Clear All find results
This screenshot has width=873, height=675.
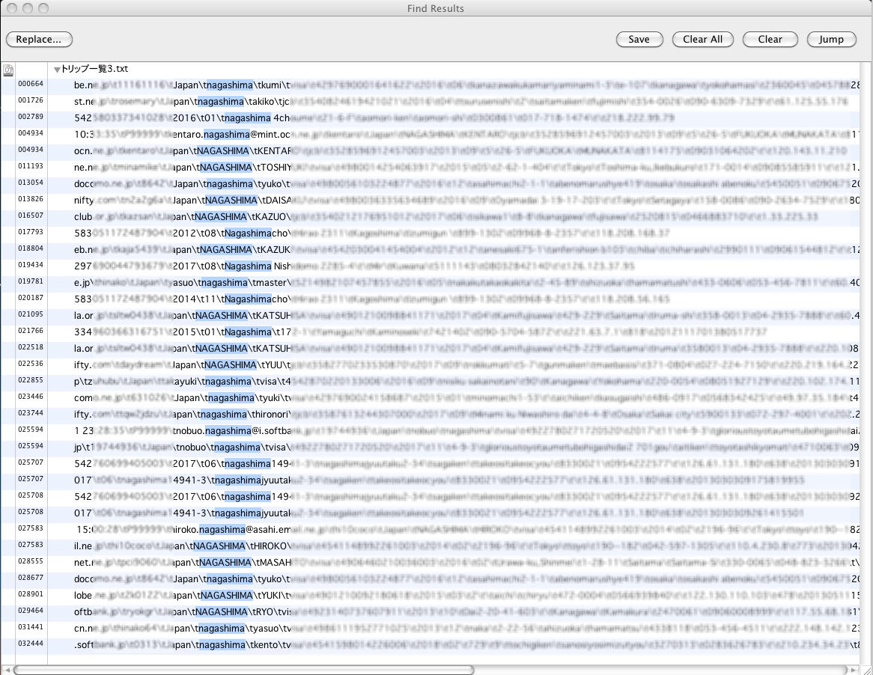pyautogui.click(x=702, y=40)
